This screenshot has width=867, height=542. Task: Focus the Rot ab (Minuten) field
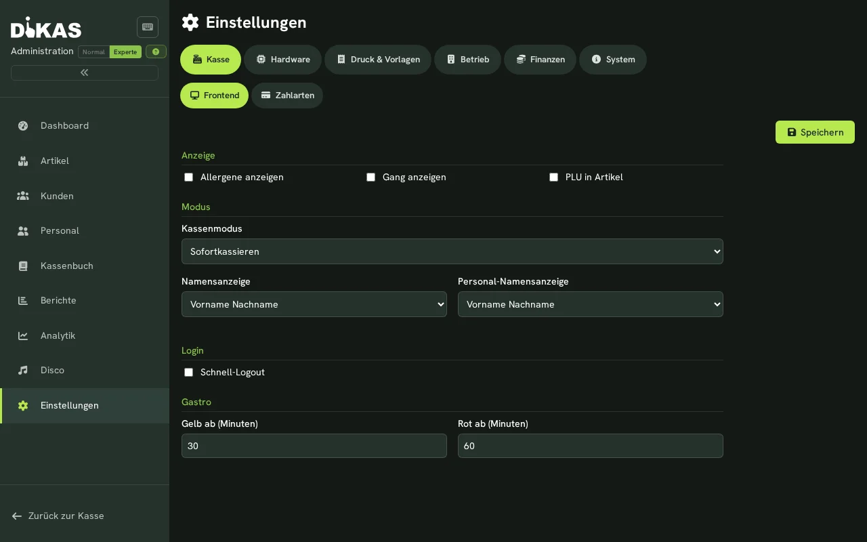coord(591,446)
